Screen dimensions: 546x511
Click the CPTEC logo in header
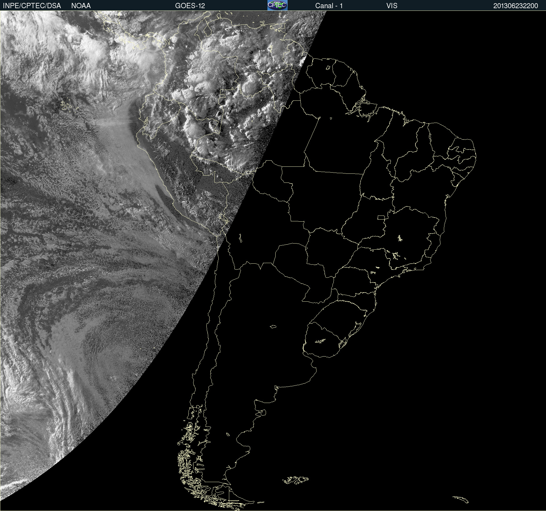[277, 5]
